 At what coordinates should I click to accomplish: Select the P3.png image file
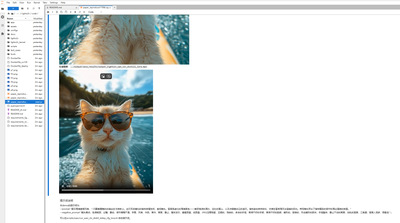tap(25, 78)
